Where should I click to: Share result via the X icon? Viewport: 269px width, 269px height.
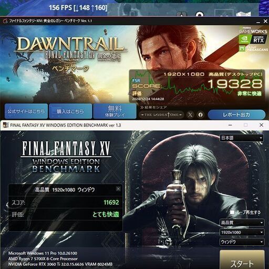190,115
